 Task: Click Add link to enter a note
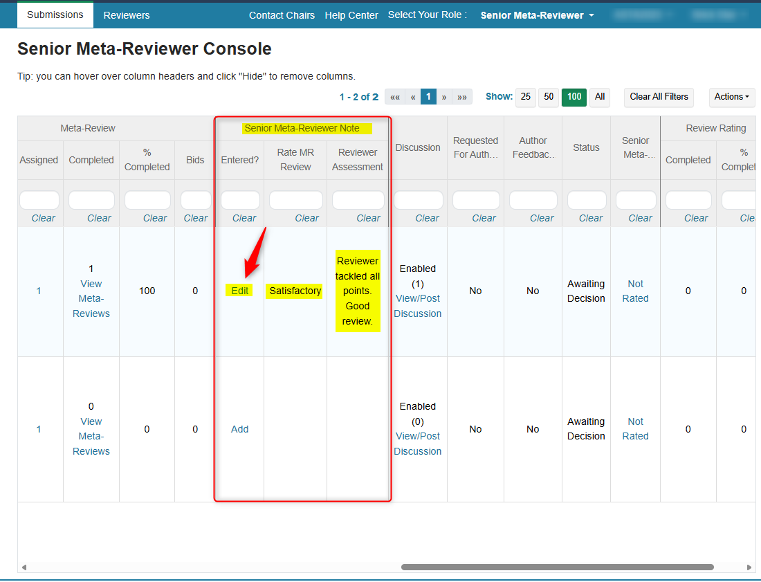click(x=239, y=429)
